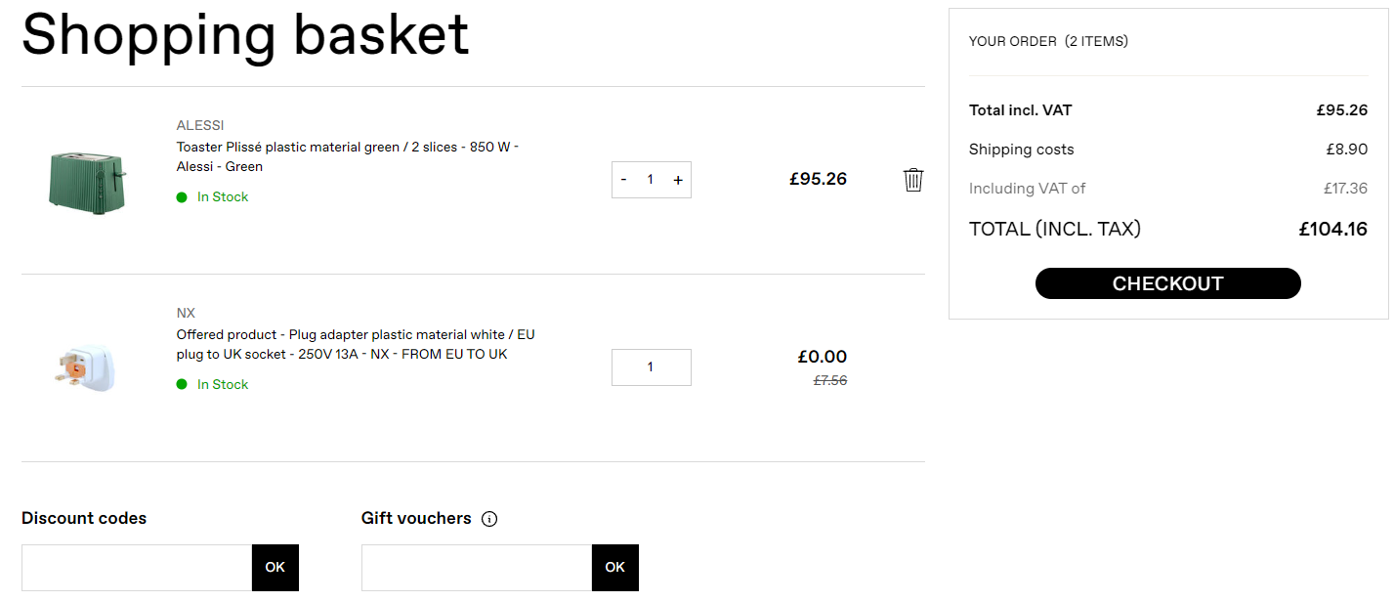Delete the Alessi toaster with trash icon
This screenshot has width=1395, height=602.
click(913, 180)
